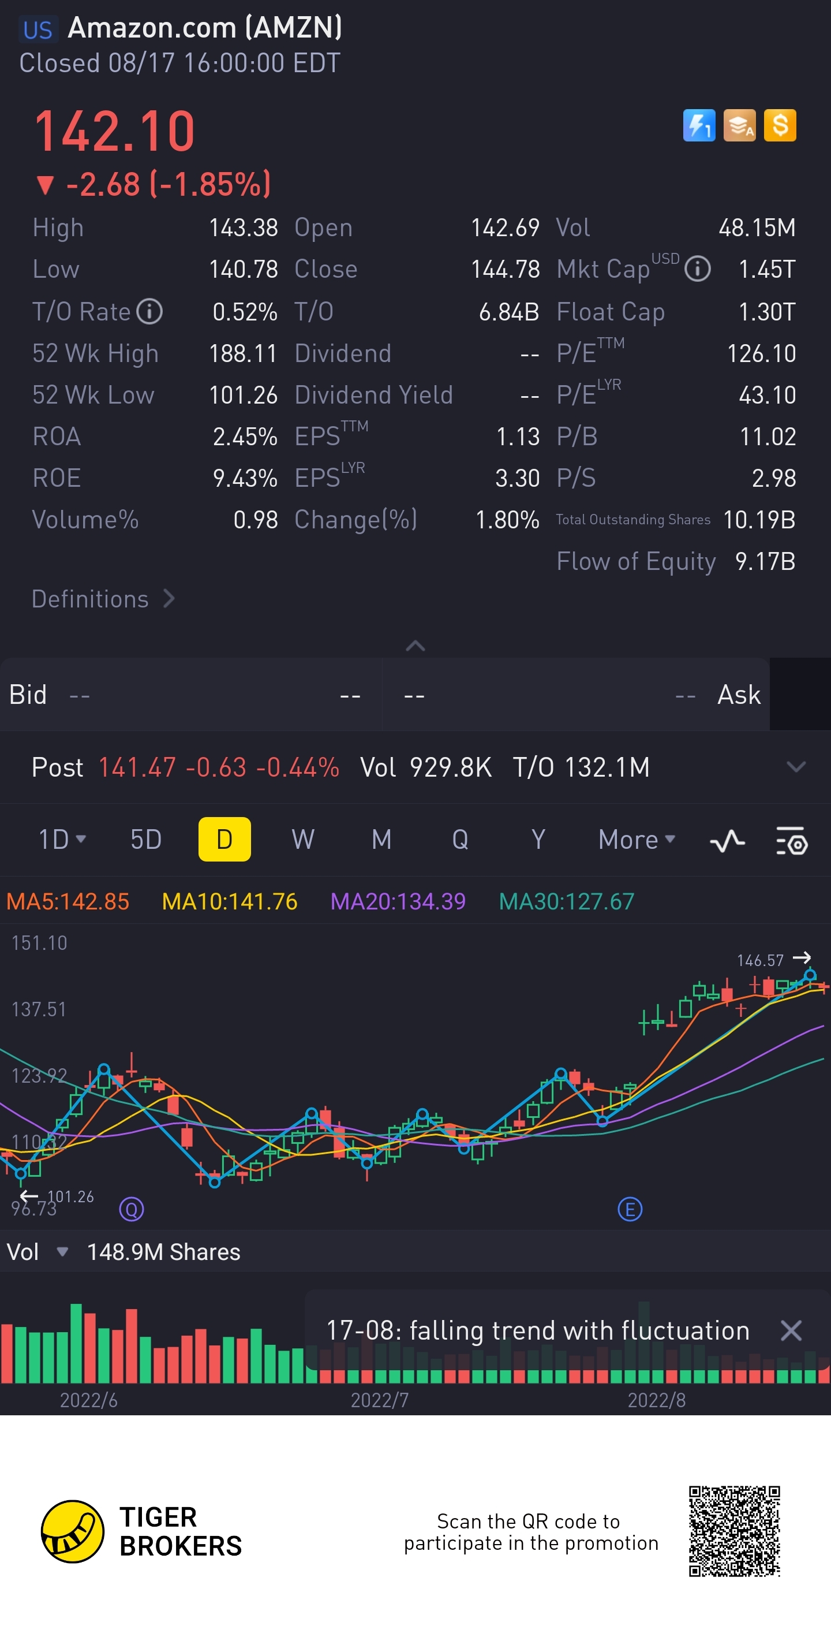Image resolution: width=831 pixels, height=1648 pixels.
Task: Tap the ROE value 9.43%
Action: click(x=245, y=478)
